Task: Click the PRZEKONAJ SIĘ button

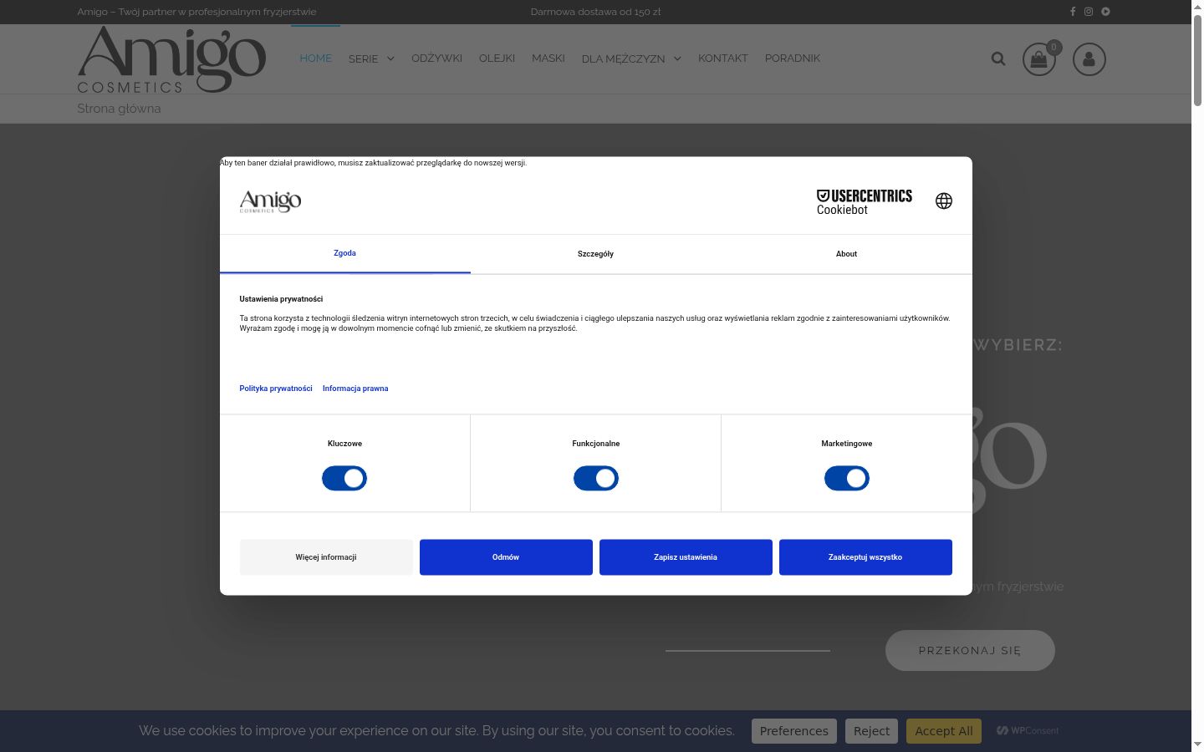Action: pyautogui.click(x=970, y=650)
